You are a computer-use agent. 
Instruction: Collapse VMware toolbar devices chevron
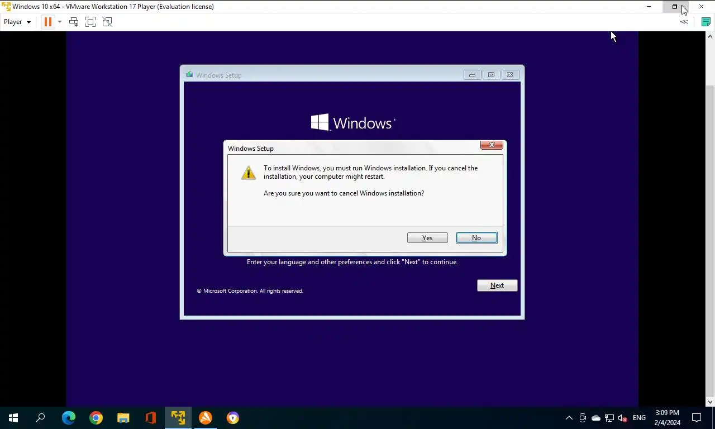point(684,22)
